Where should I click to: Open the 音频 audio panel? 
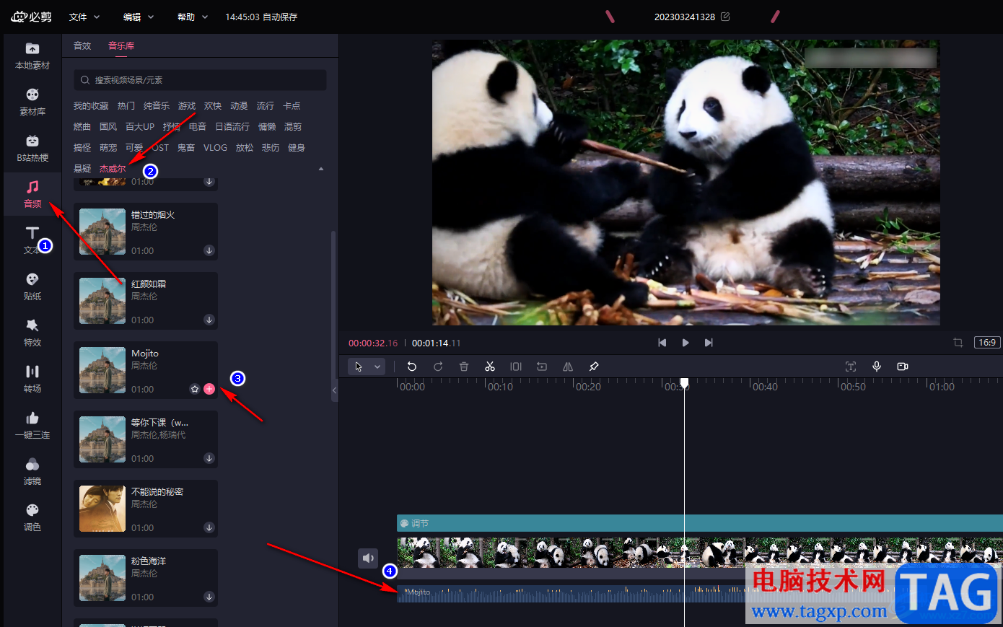tap(32, 194)
